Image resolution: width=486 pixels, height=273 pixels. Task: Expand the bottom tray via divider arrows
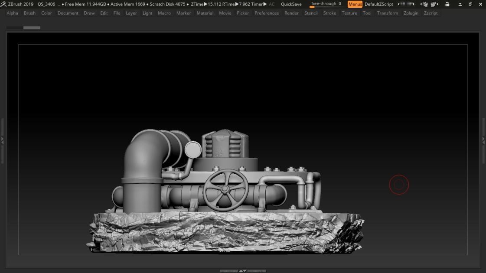pyautogui.click(x=243, y=271)
